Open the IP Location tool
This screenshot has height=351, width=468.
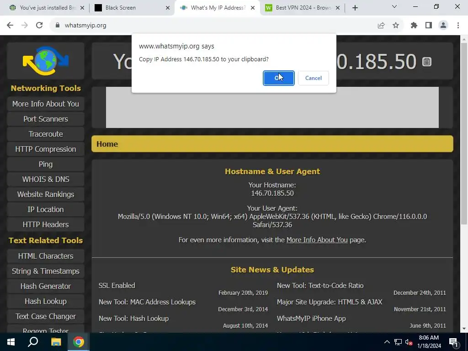46,209
